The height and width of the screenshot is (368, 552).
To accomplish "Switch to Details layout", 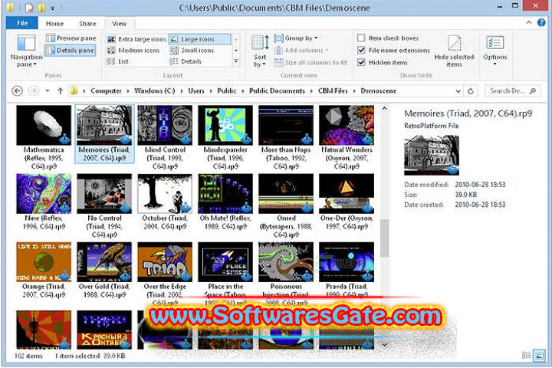I will 186,61.
